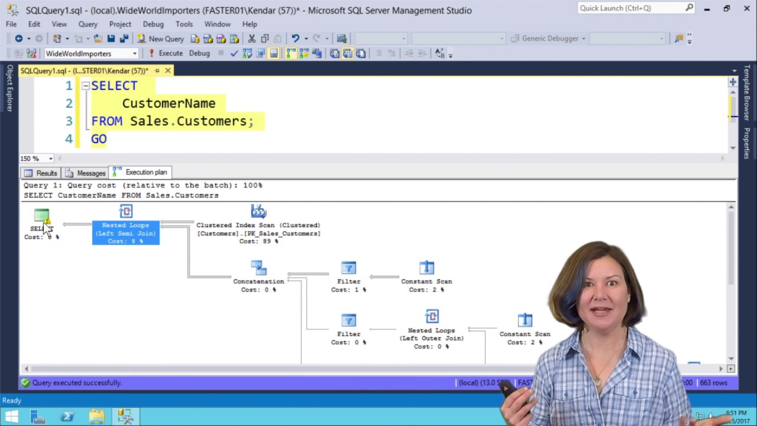This screenshot has height=426, width=757.
Task: Click the Save All icon
Action: pos(124,38)
